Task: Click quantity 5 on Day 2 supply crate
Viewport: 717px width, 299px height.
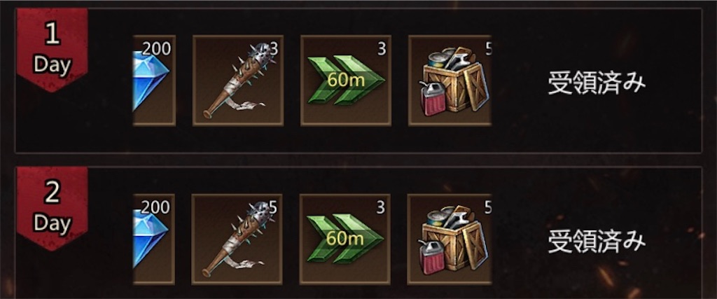Action: (x=488, y=207)
